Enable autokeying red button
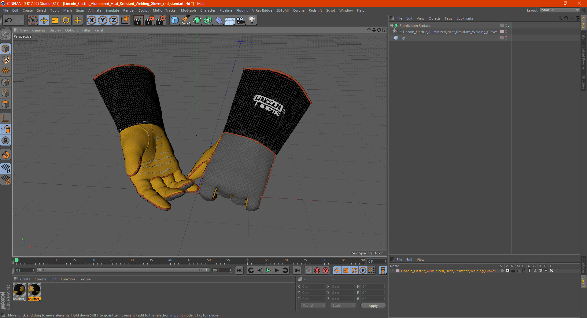The height and width of the screenshot is (318, 587). pos(317,270)
